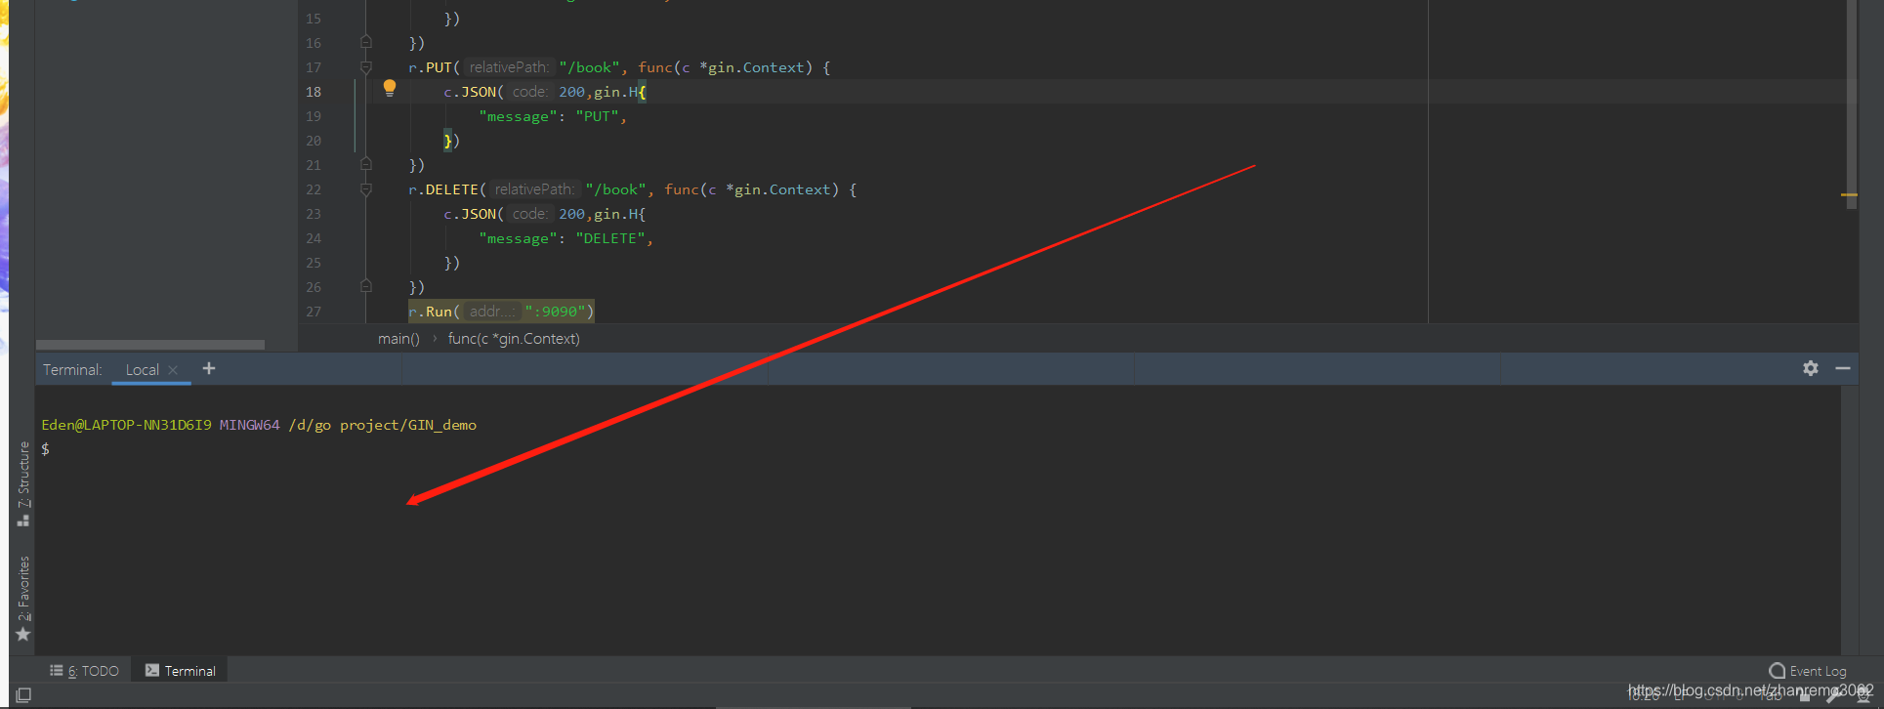Open the Favorites tool window
Screen dimensions: 1884x709
(x=23, y=598)
